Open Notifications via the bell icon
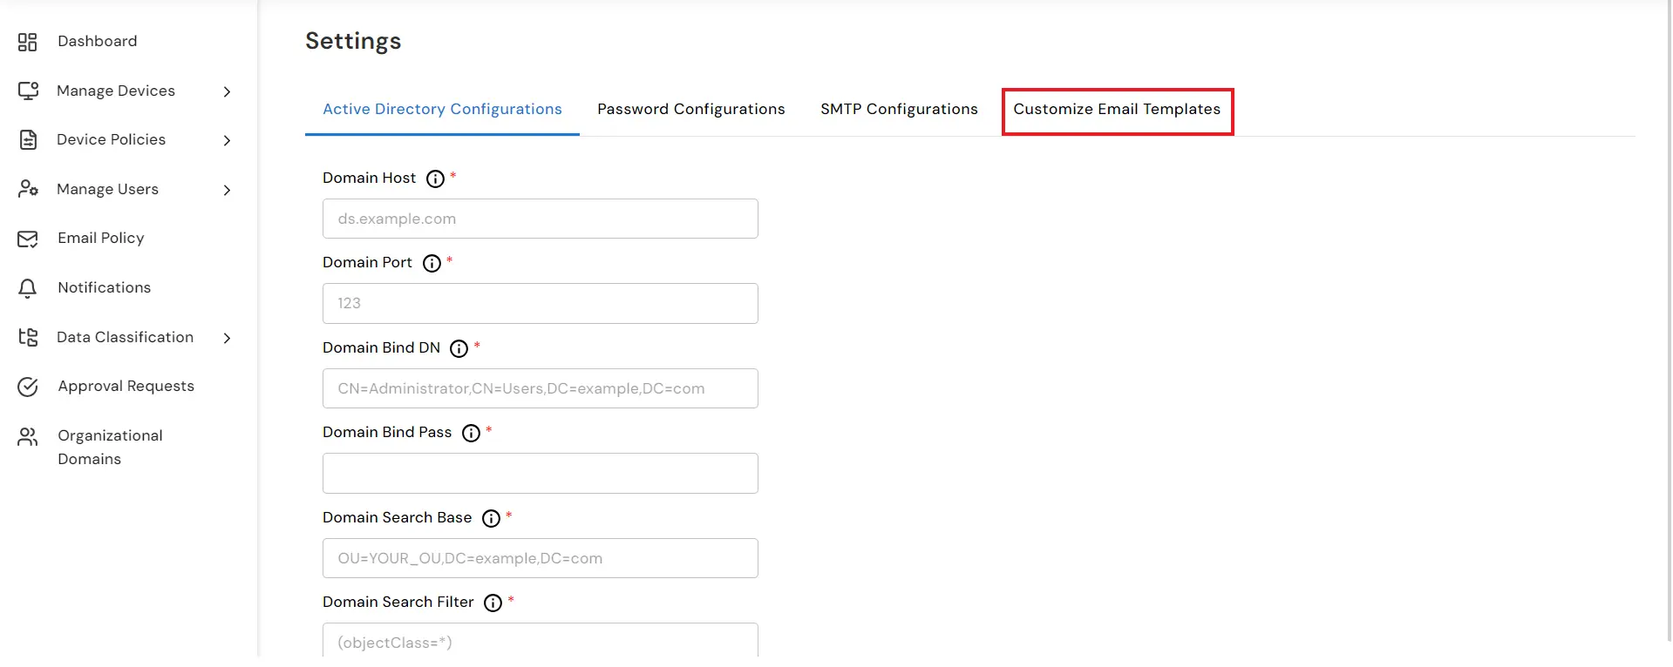The height and width of the screenshot is (667, 1673). (x=27, y=287)
